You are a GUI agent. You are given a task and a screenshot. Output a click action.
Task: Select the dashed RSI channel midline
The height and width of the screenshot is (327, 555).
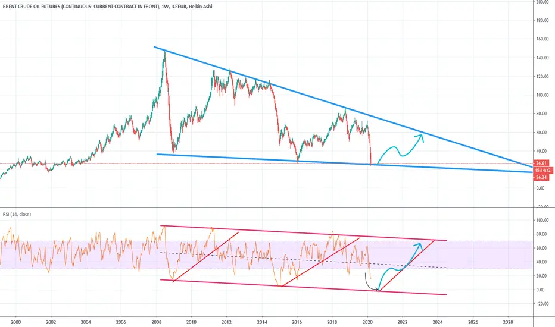[303, 260]
